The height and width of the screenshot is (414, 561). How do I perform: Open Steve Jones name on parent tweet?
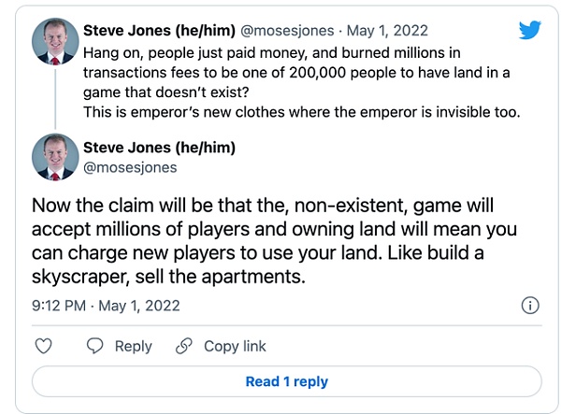click(159, 31)
